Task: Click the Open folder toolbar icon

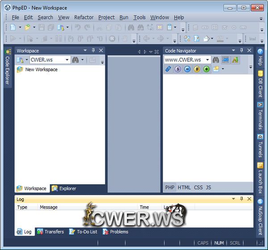Action: click(x=28, y=27)
